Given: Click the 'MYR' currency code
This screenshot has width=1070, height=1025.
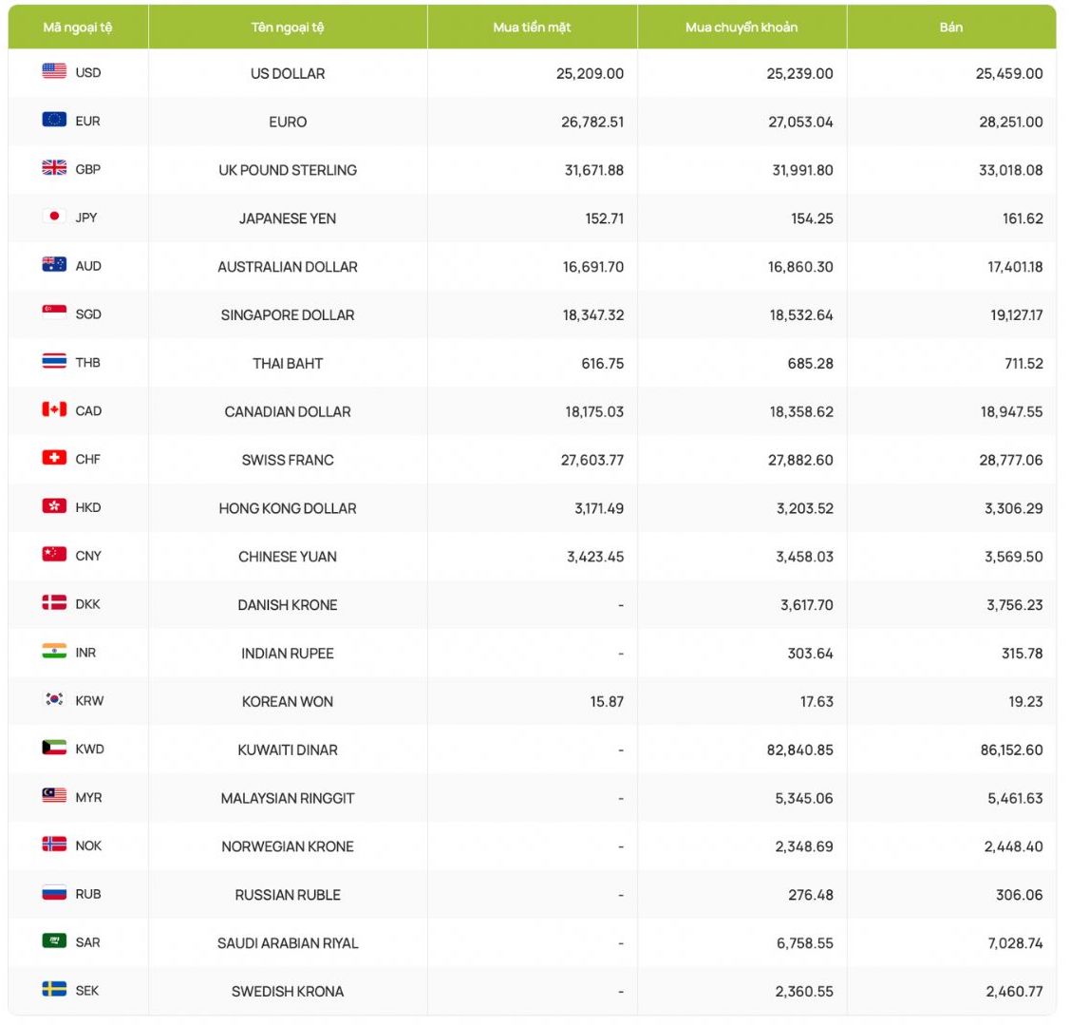Looking at the screenshot, I should point(88,798).
